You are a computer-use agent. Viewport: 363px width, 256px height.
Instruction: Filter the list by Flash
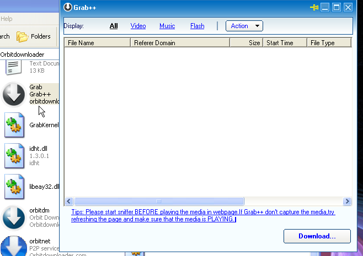coord(197,26)
